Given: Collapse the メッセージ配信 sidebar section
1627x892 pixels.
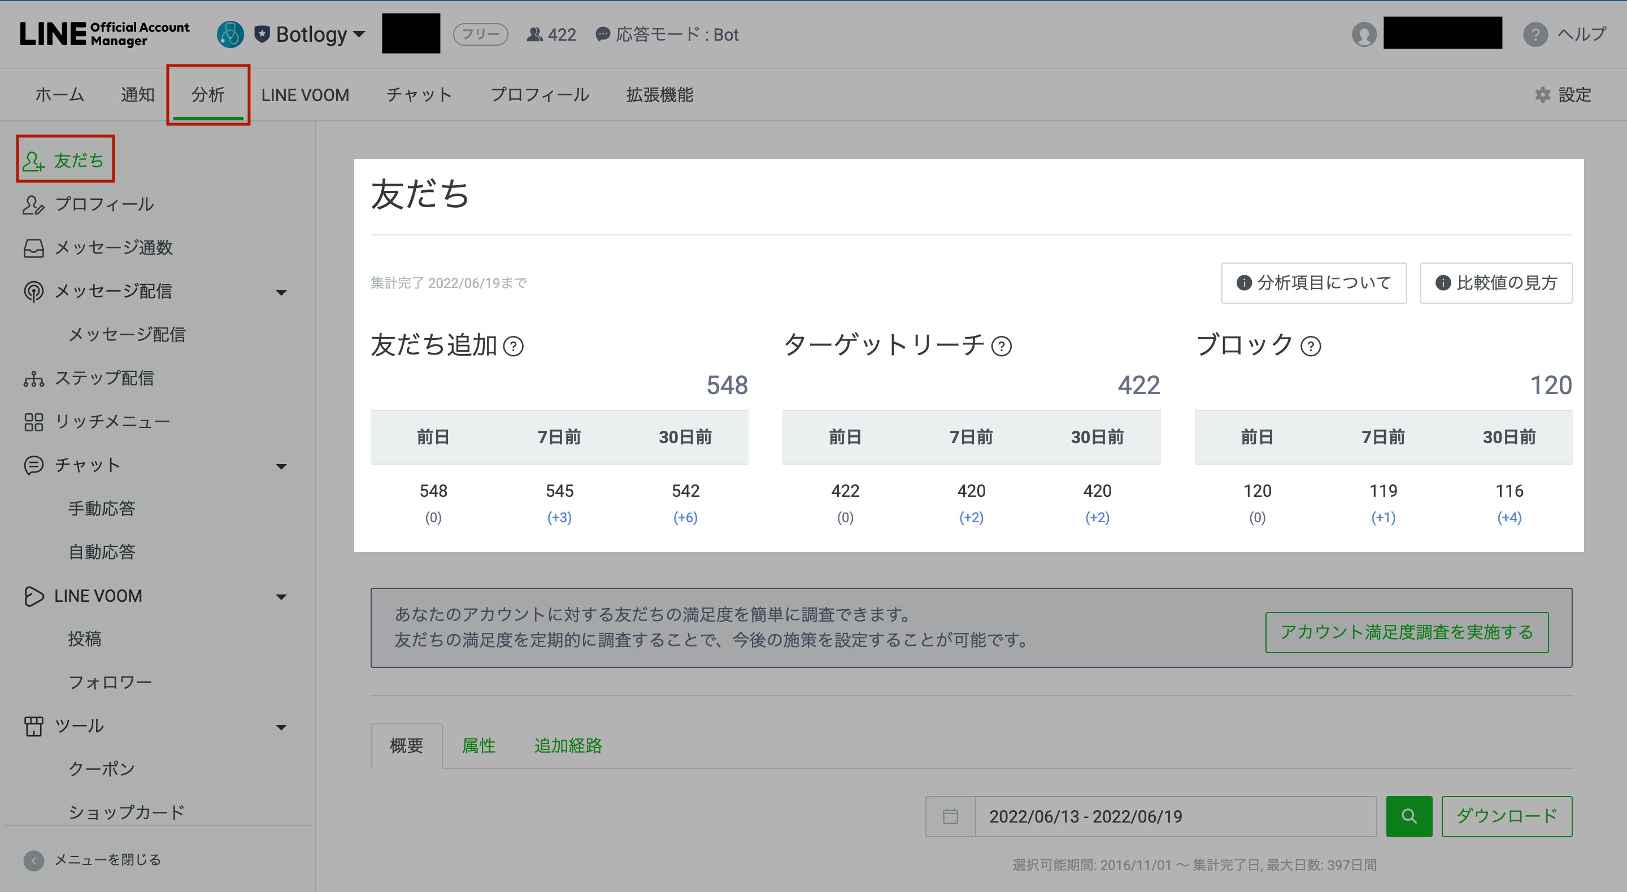Looking at the screenshot, I should [x=281, y=292].
